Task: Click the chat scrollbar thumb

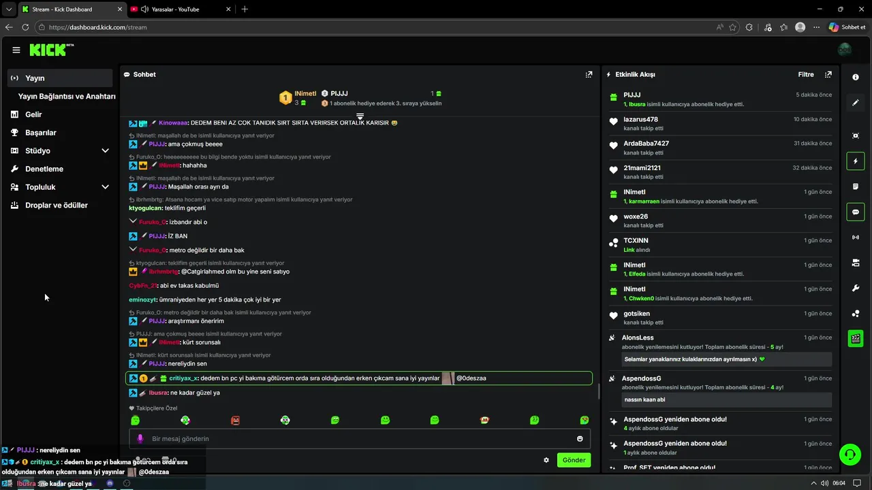Action: [599, 392]
